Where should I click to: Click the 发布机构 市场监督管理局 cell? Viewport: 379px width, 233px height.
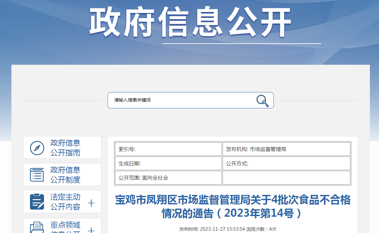coord(286,149)
